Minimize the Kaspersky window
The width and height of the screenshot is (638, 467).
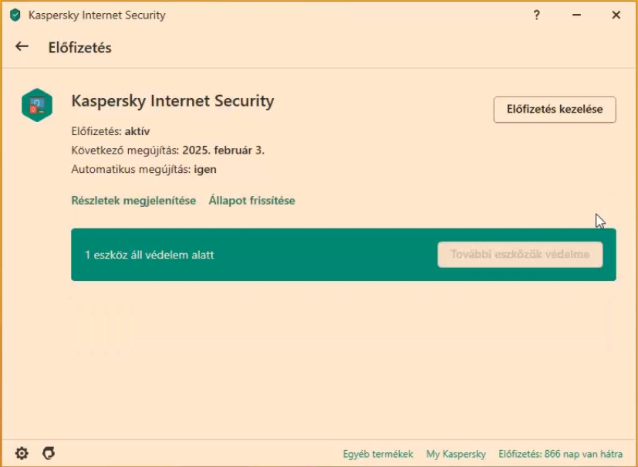click(577, 15)
